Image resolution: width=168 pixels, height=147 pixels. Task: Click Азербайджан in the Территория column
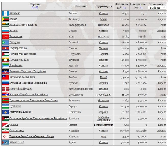(x=104, y=95)
